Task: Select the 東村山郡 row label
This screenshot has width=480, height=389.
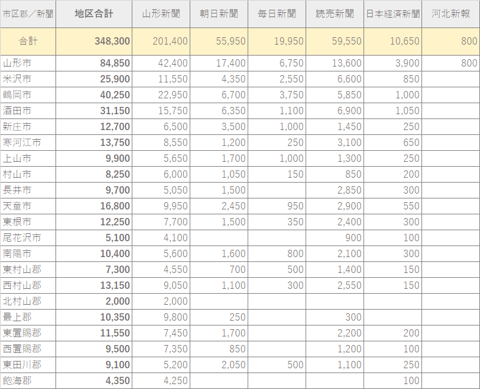Action: pyautogui.click(x=28, y=270)
